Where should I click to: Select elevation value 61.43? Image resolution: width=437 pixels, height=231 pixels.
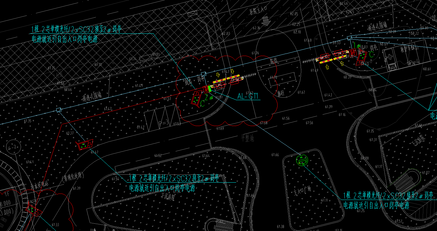click(x=328, y=95)
